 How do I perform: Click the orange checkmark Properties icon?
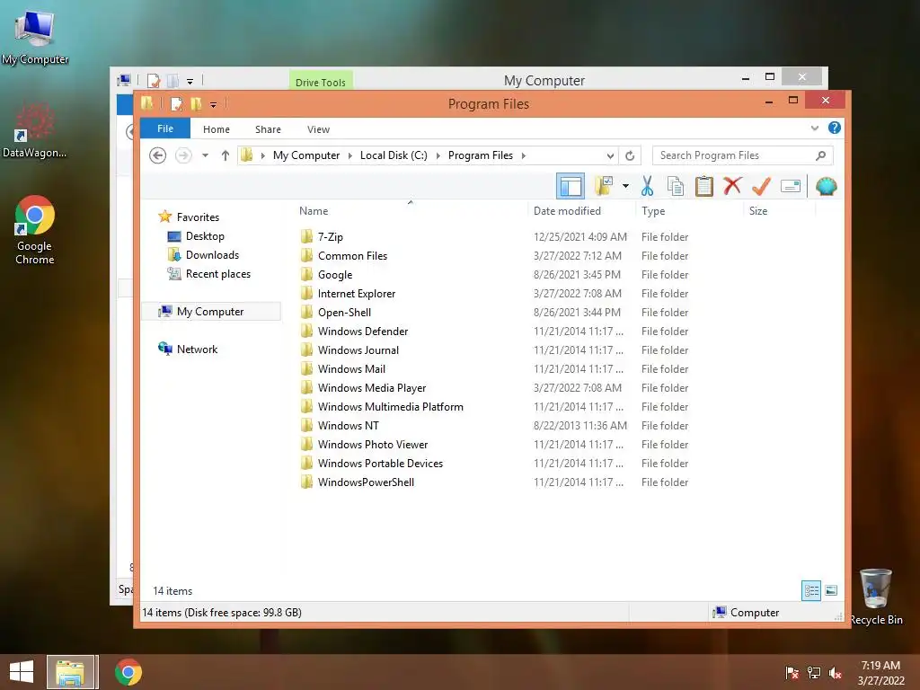761,187
